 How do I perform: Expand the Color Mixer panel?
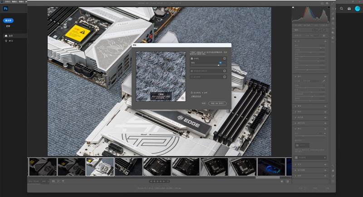295,117
